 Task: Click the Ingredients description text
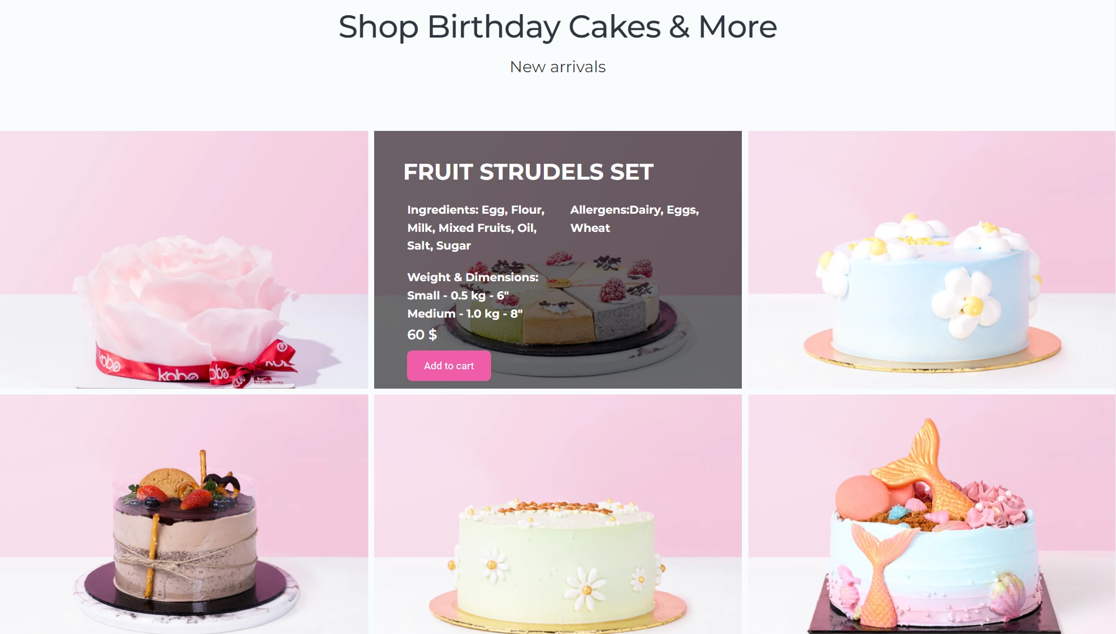pos(476,228)
